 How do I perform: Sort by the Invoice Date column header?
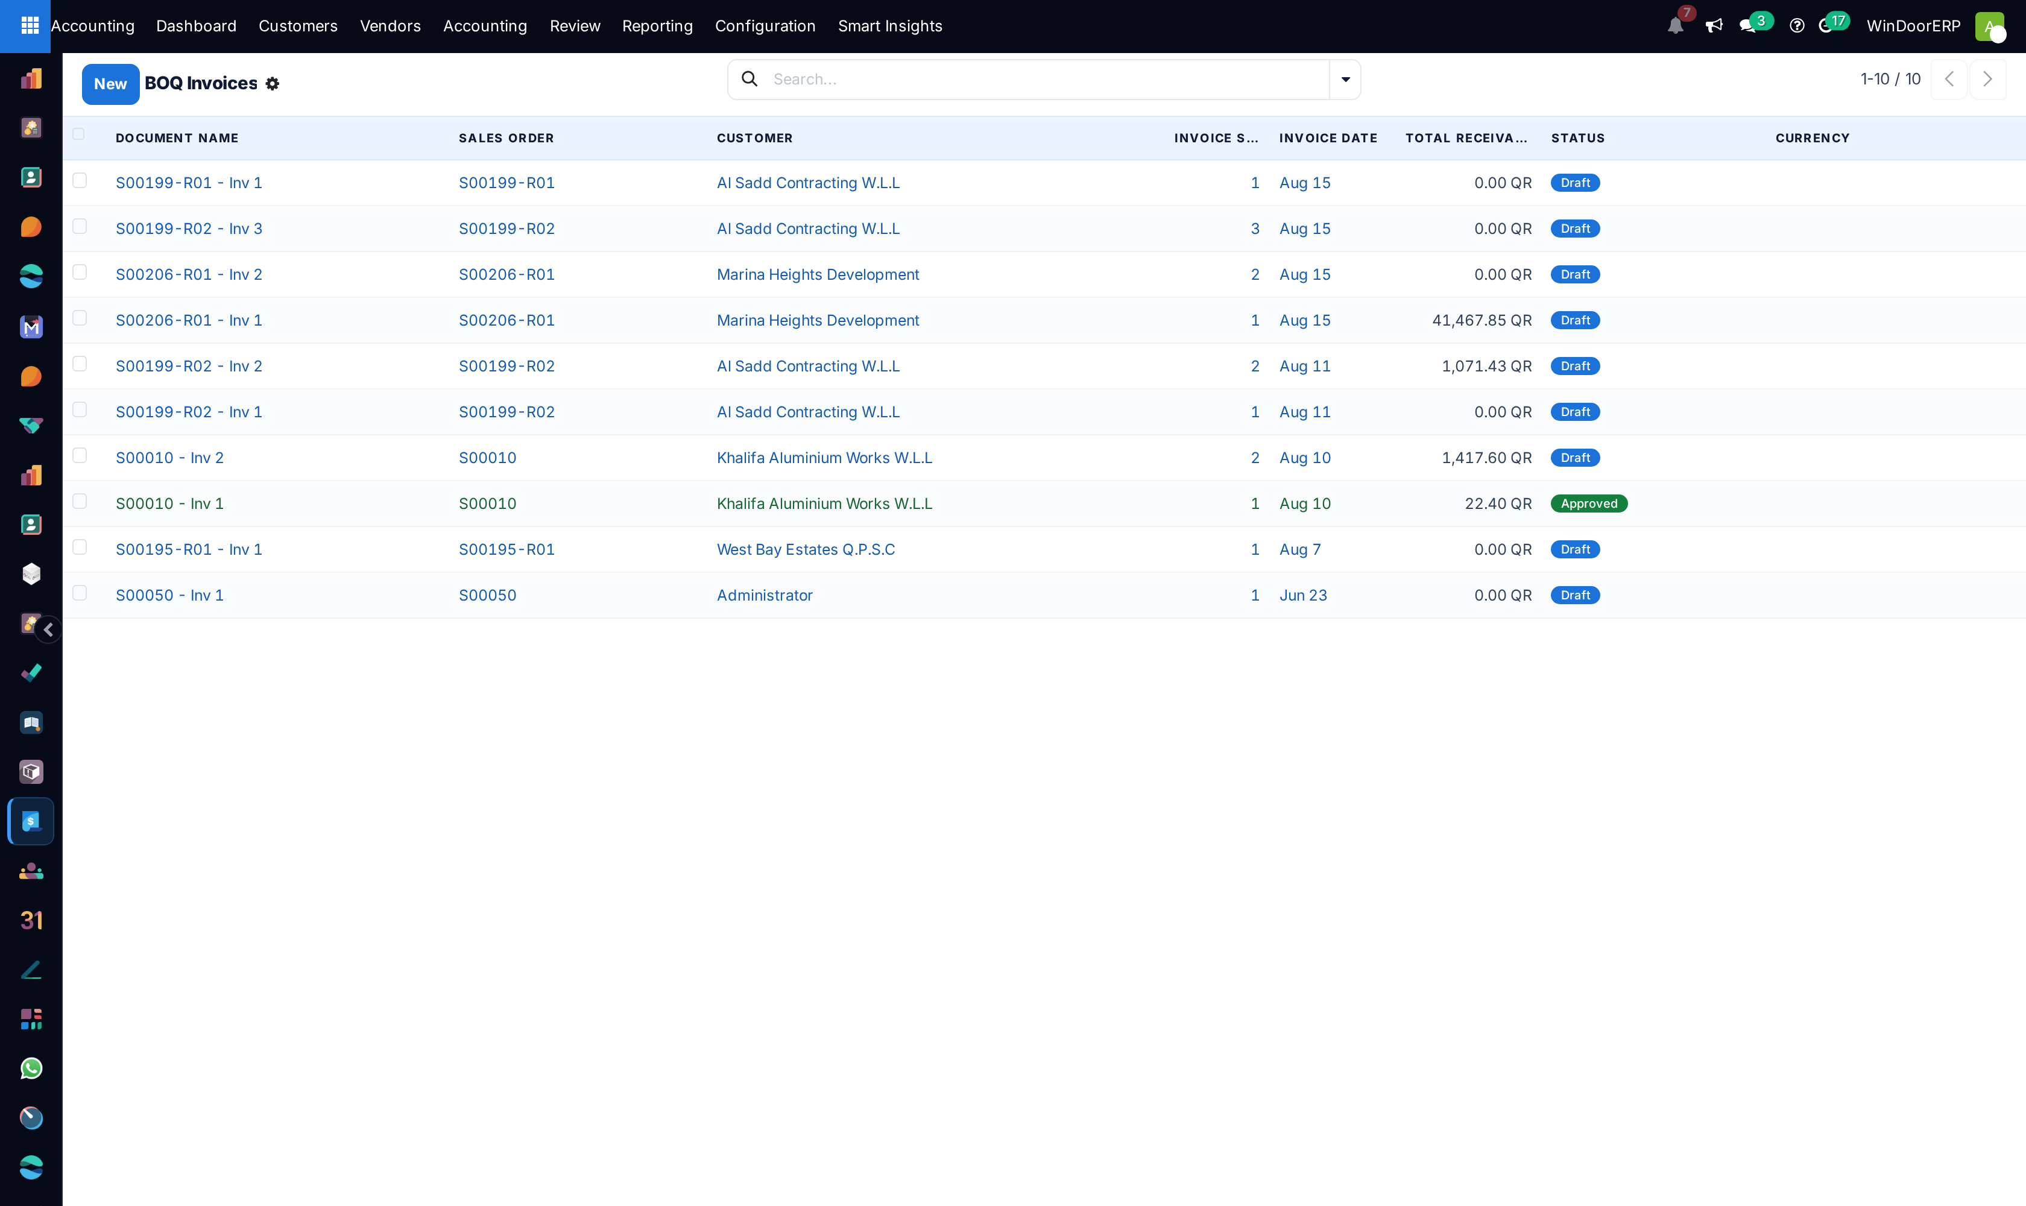(1328, 138)
